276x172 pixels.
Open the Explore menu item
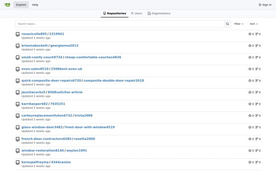coord(21,5)
